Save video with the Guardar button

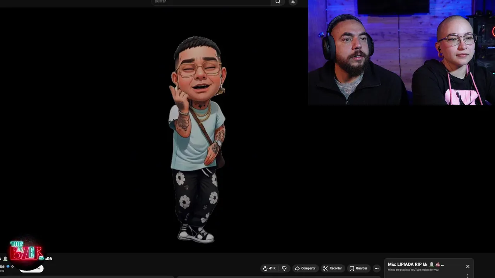coord(358,268)
